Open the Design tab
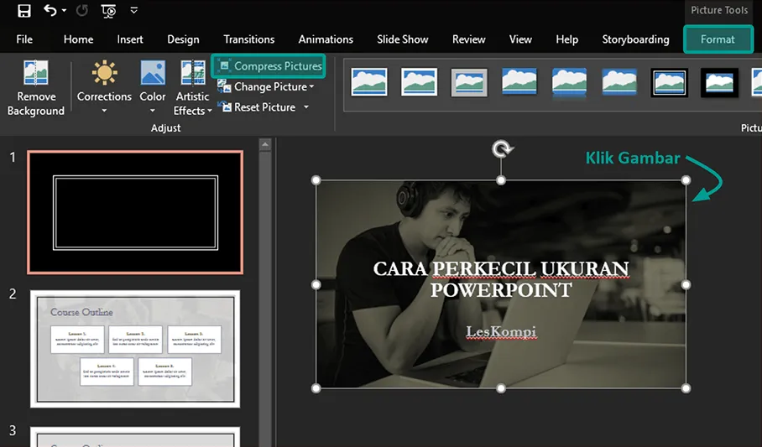This screenshot has width=762, height=447. pos(183,39)
